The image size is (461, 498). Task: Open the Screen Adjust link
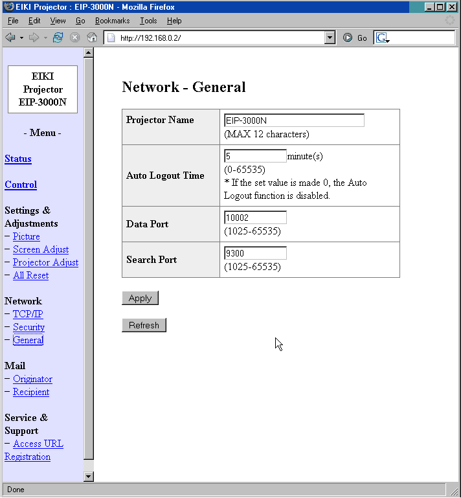click(41, 249)
